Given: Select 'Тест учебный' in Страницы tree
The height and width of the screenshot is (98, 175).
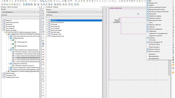Looking at the screenshot, I should tap(10, 28).
